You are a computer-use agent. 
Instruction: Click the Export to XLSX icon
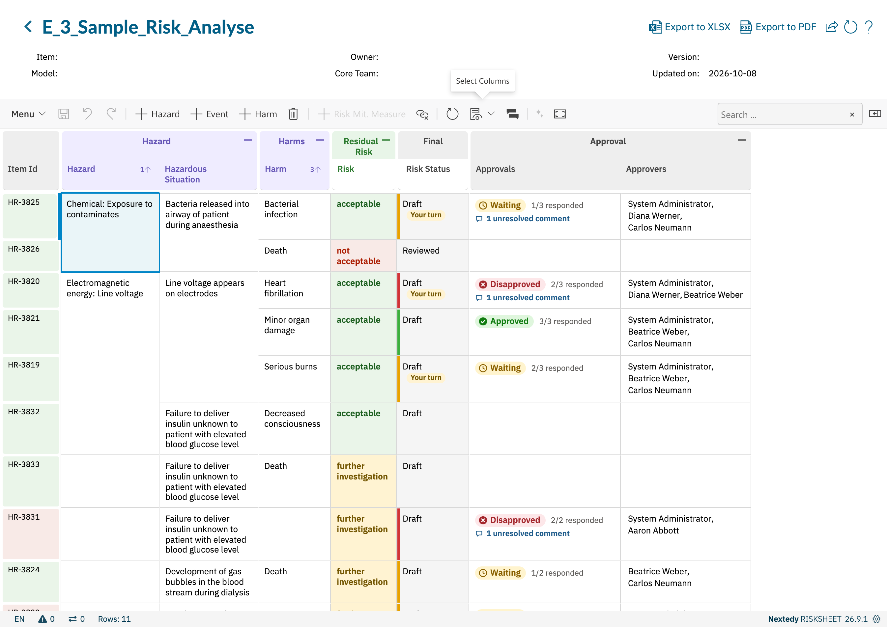point(655,27)
